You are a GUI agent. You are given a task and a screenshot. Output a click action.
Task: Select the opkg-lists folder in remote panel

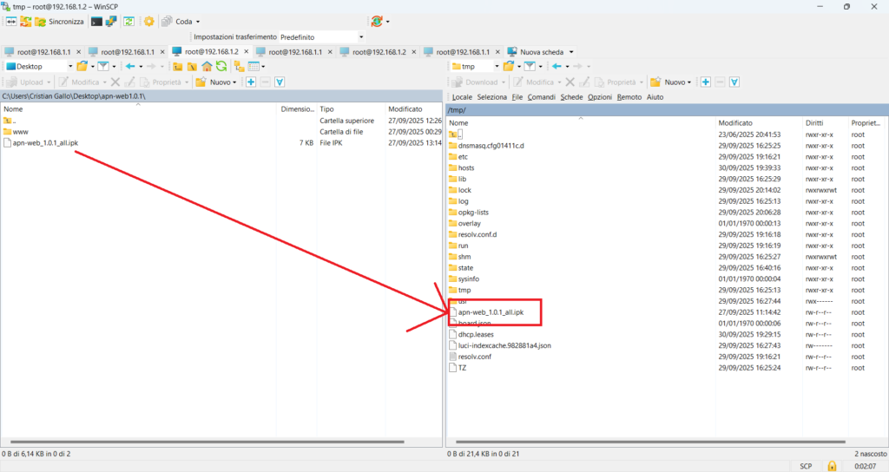point(475,212)
